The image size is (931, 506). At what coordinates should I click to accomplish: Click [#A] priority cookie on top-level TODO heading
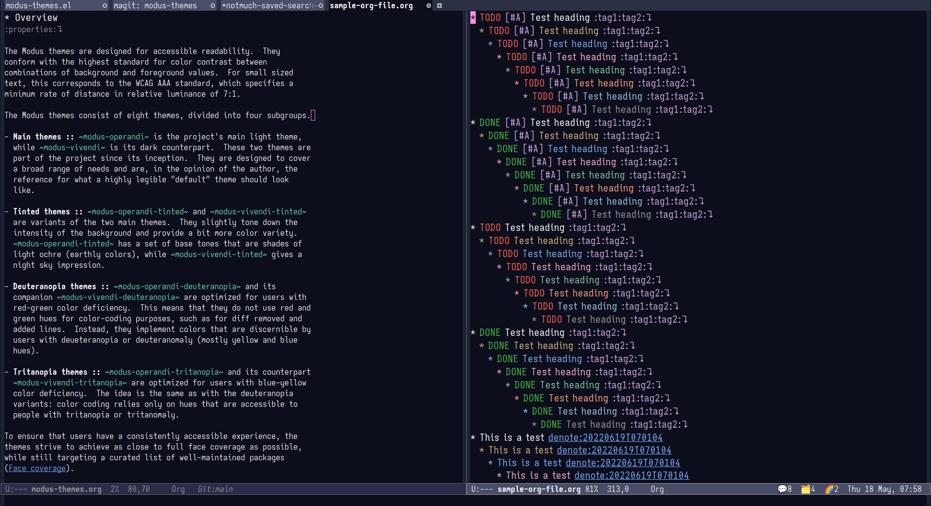tap(516, 17)
